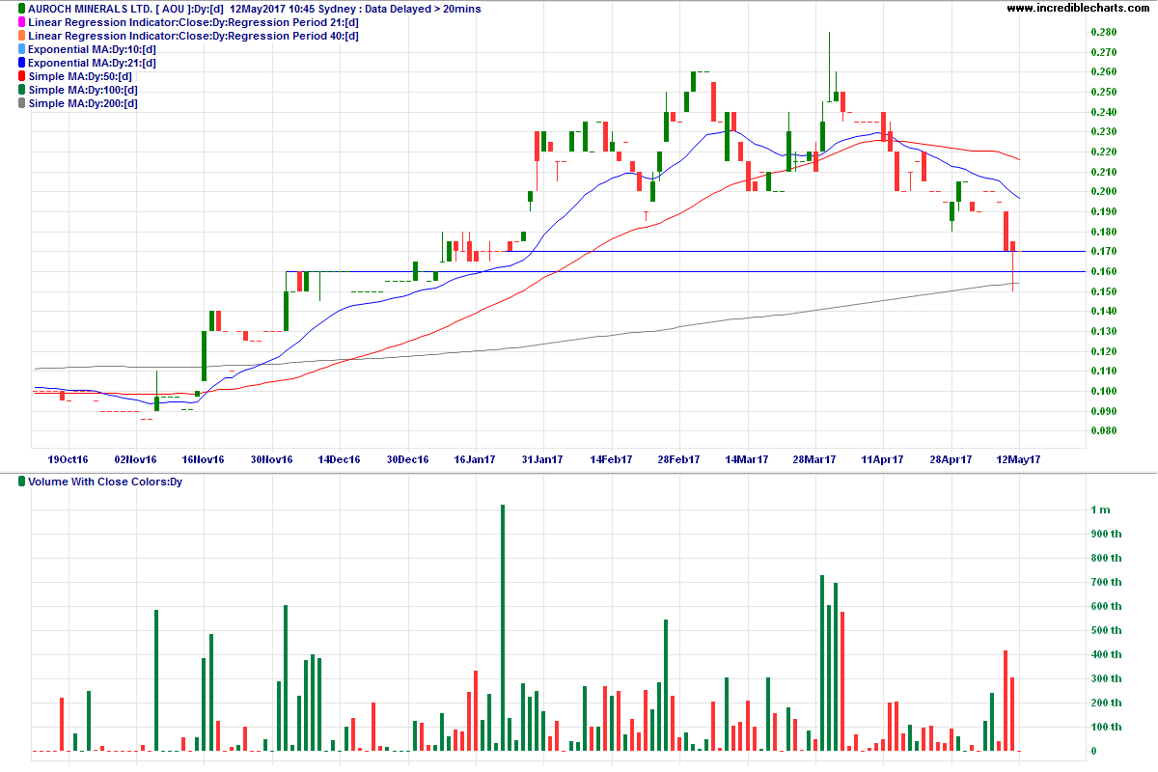Select Simple MA:Dy:50 legend label

click(x=80, y=76)
